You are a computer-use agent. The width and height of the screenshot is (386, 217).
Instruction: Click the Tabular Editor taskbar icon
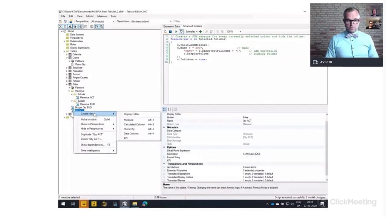[x=124, y=204]
